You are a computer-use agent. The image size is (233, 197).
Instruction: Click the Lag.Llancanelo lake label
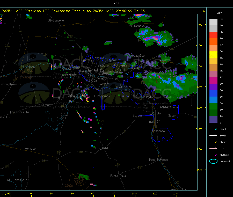[16, 180]
